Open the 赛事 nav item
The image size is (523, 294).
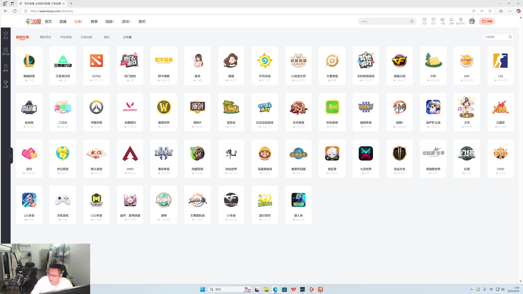click(94, 22)
